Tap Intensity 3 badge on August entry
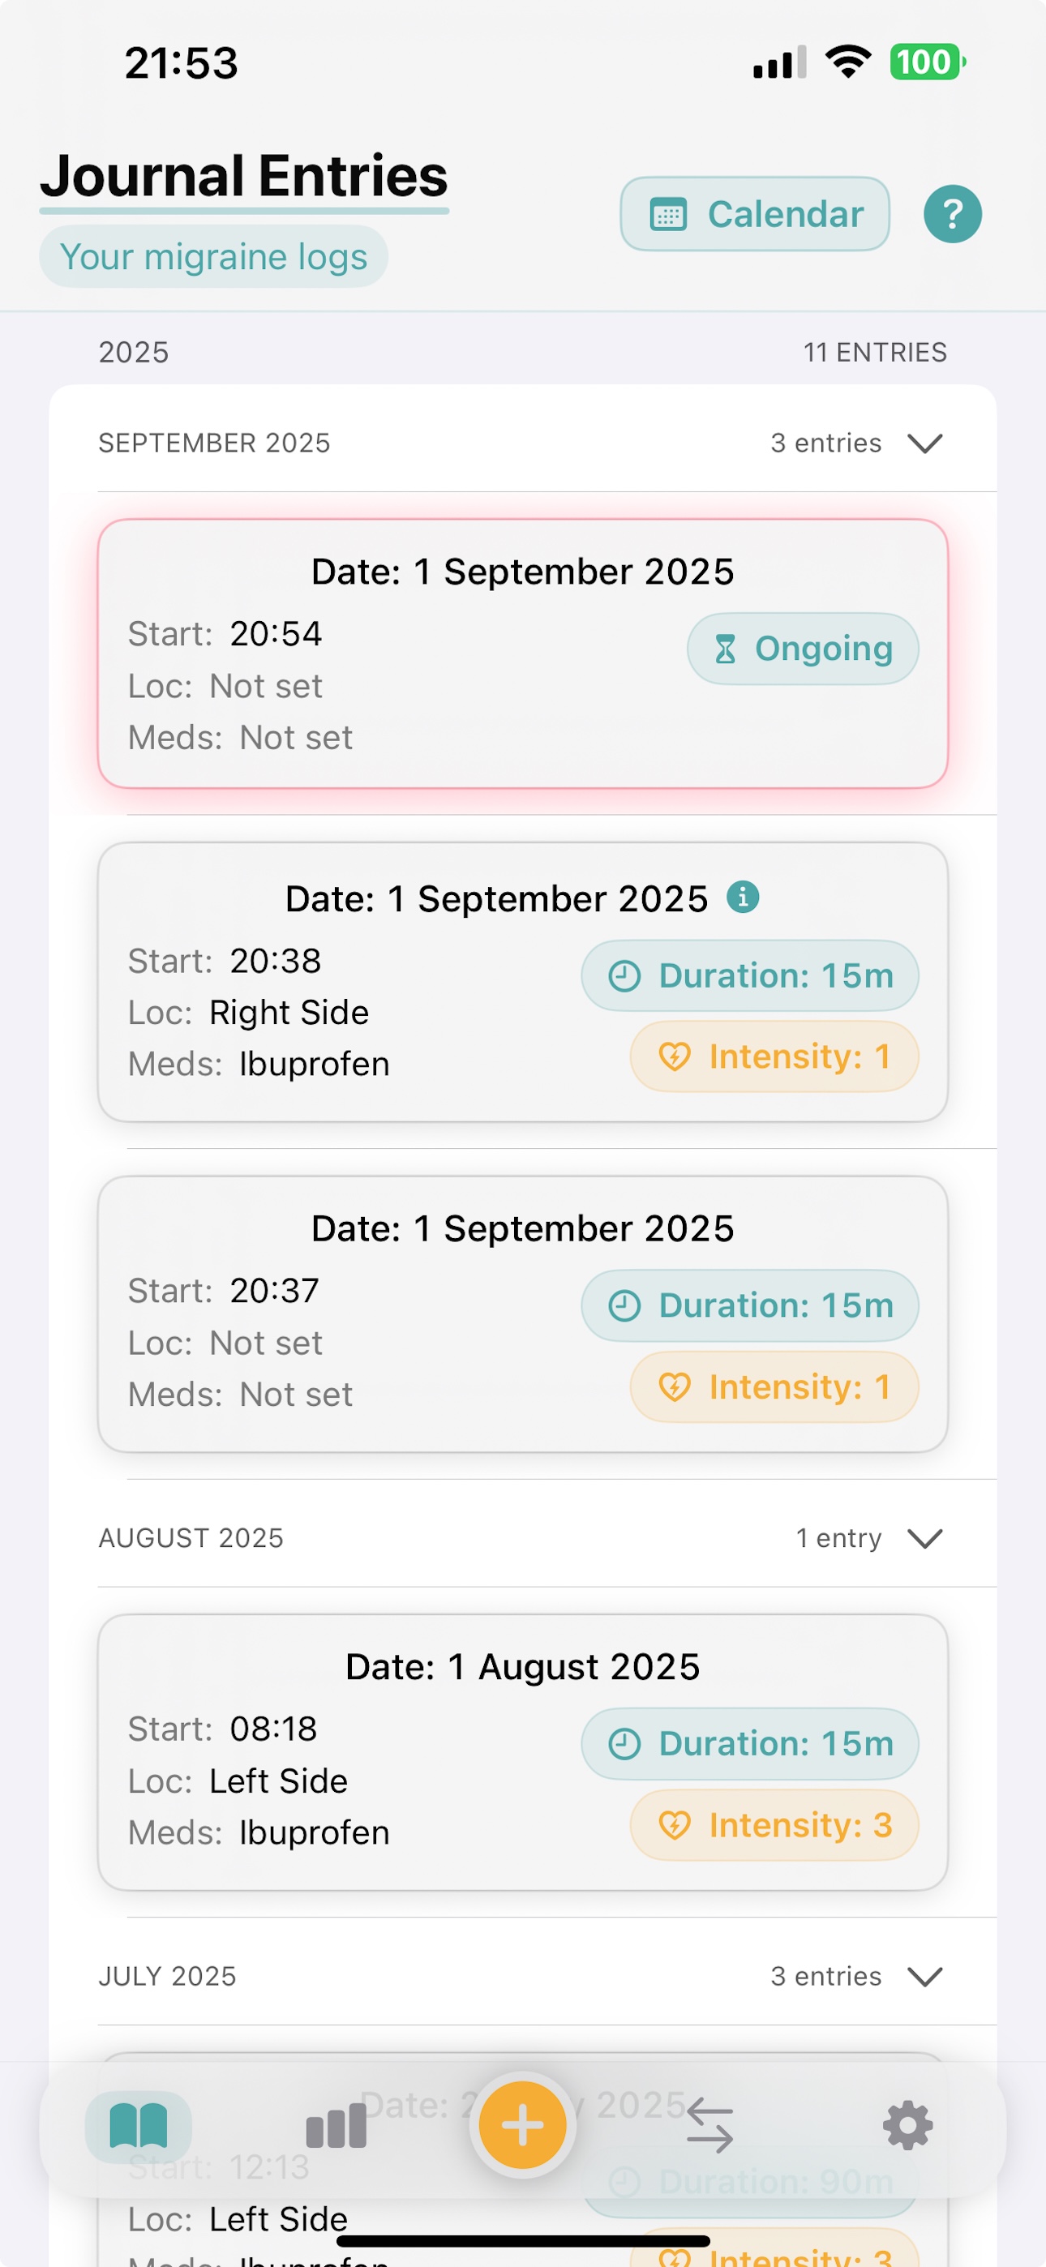 click(774, 1824)
